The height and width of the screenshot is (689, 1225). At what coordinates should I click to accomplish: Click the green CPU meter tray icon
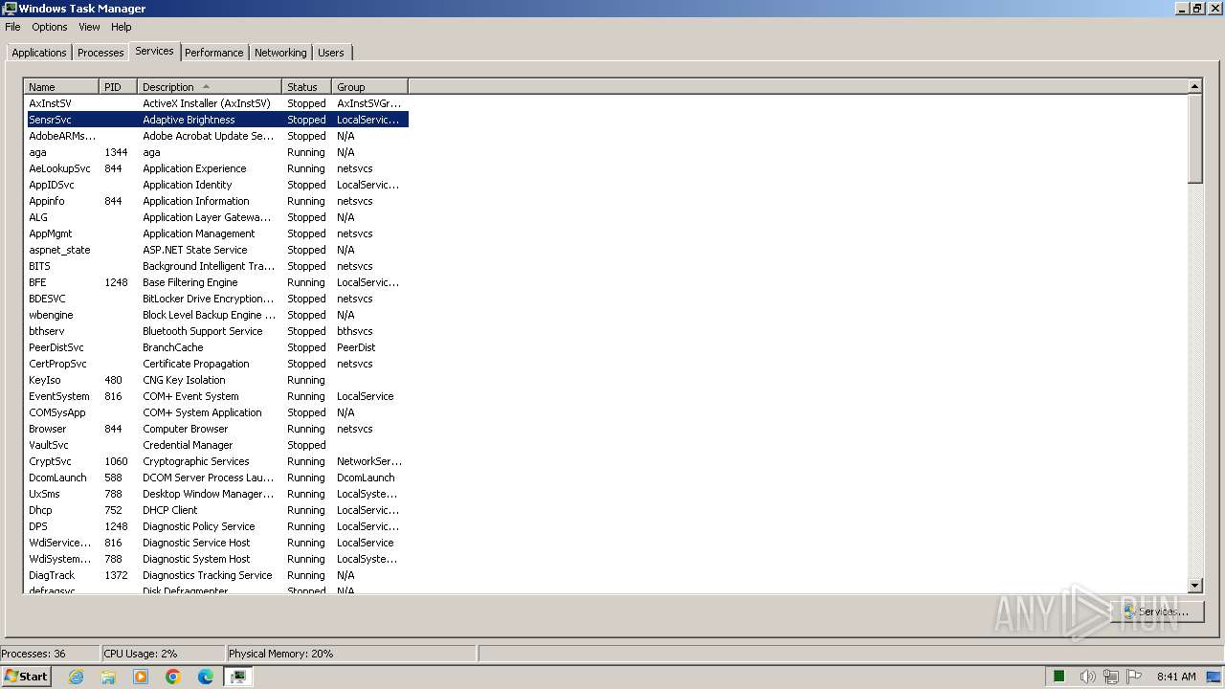(1059, 677)
